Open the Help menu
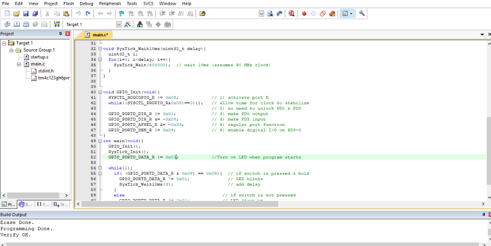The width and height of the screenshot is (491, 246). click(187, 3)
